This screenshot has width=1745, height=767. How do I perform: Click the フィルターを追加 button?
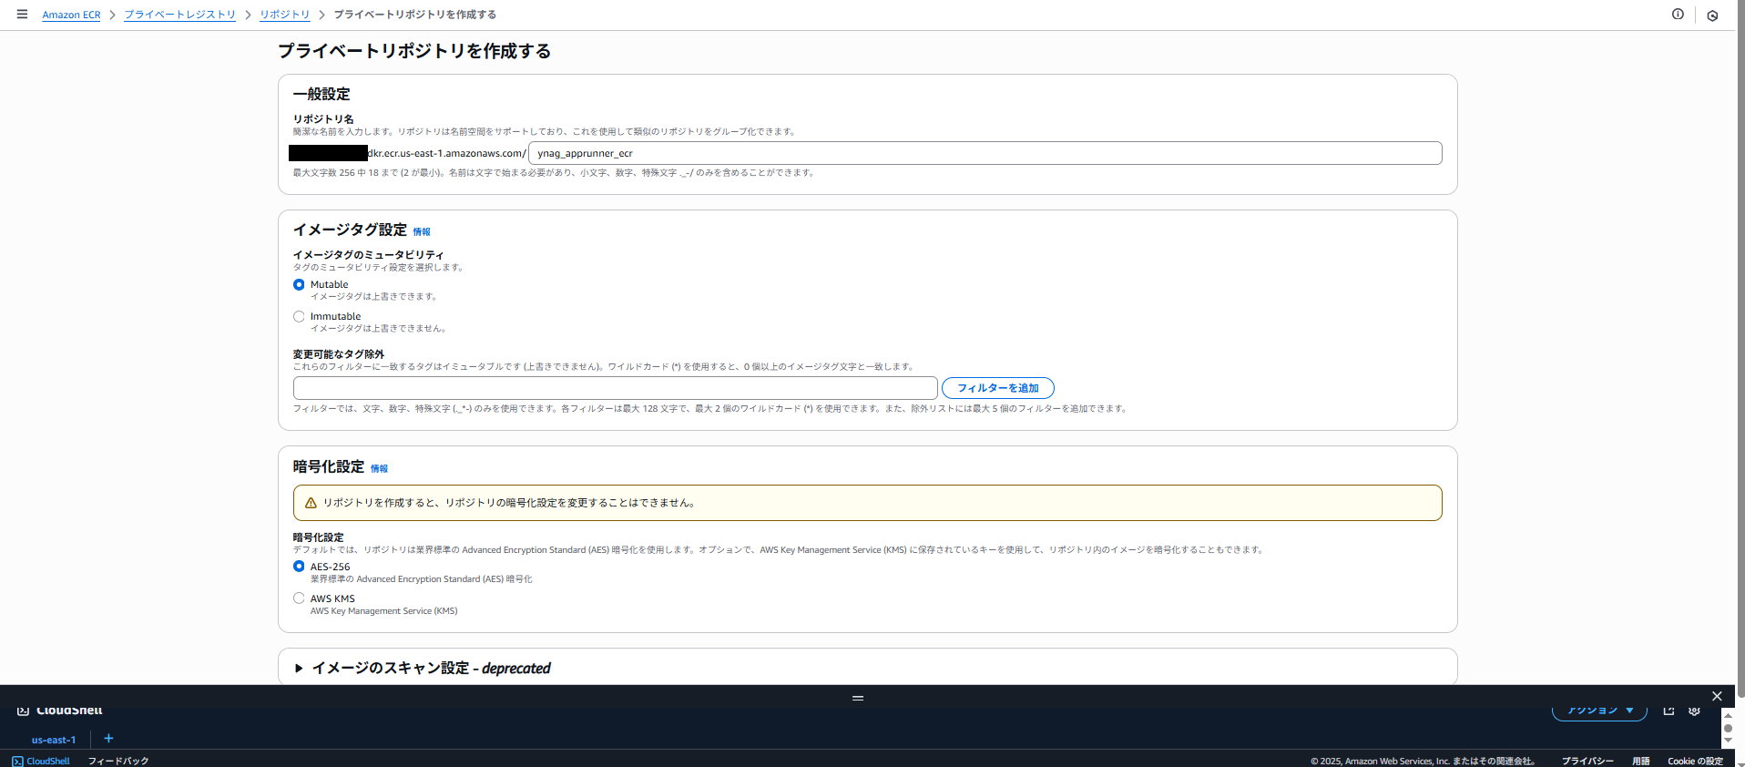click(997, 388)
